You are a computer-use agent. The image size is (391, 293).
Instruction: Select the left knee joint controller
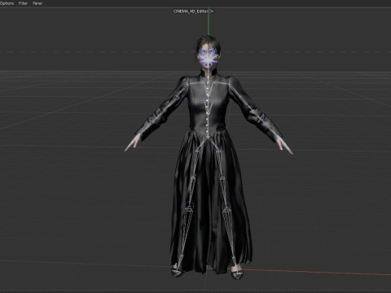tap(190, 206)
